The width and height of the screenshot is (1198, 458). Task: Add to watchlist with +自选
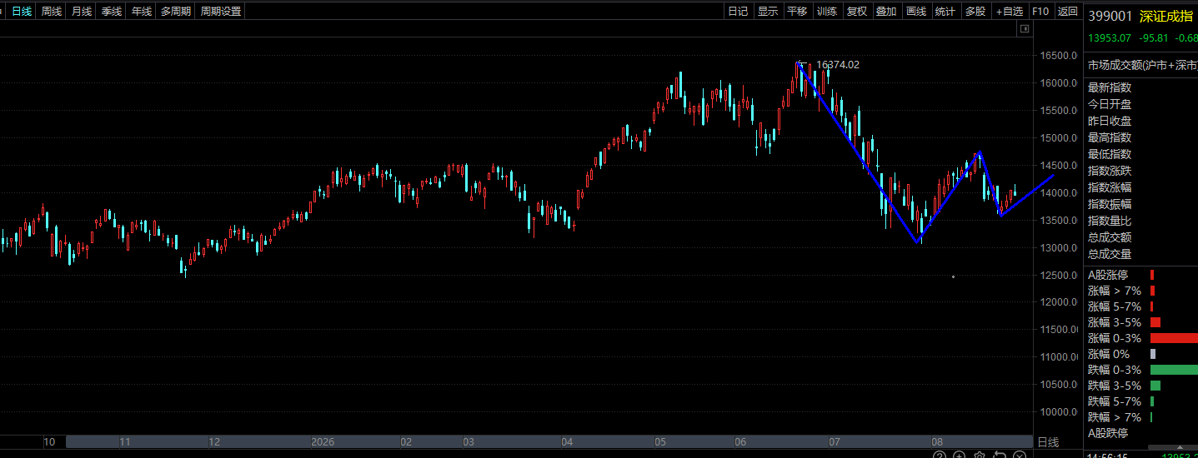tap(1010, 11)
